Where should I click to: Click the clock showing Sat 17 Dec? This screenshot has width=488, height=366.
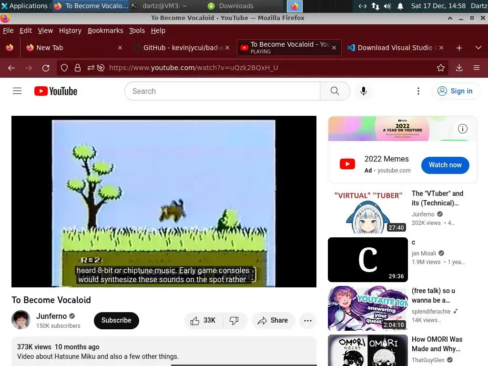(438, 6)
